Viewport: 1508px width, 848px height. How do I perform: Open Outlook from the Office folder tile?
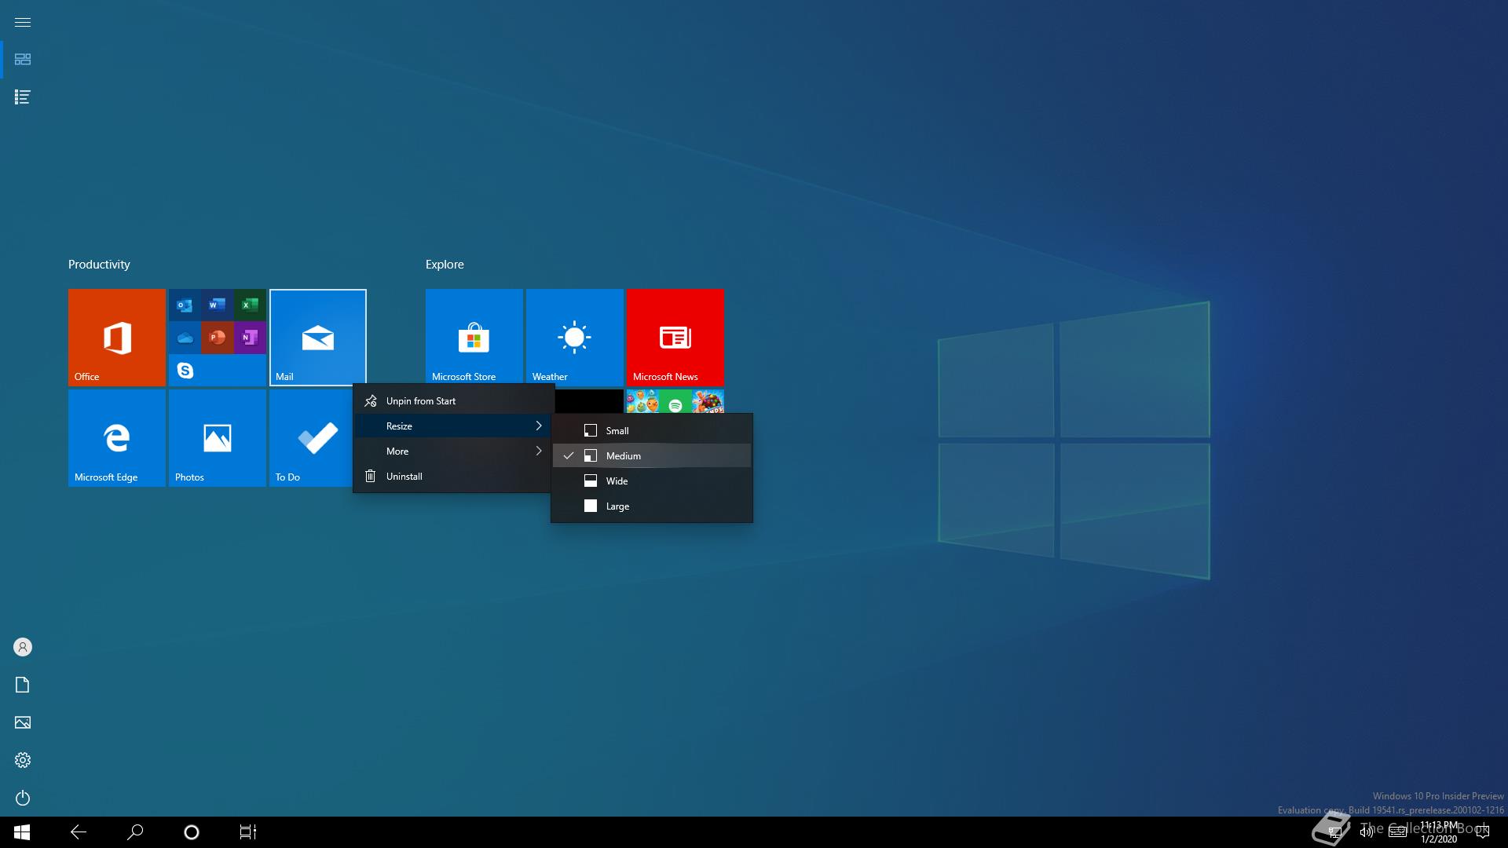[185, 305]
